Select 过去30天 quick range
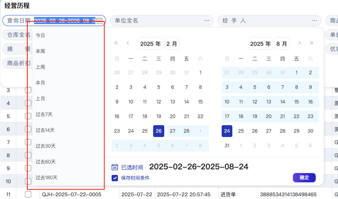Screen dimensions: 338x199 click(46, 146)
